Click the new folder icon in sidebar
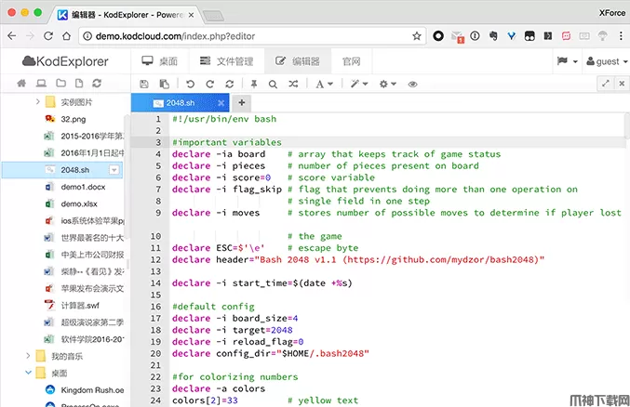The width and height of the screenshot is (630, 407). (59, 84)
